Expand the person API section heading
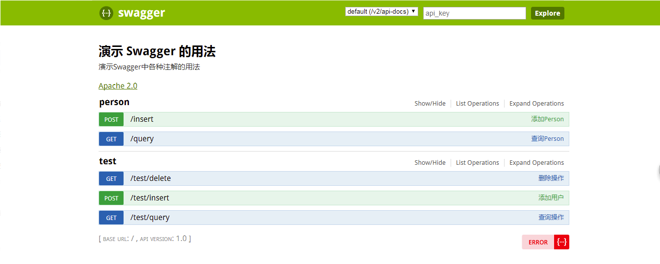660x264 pixels. pos(114,102)
